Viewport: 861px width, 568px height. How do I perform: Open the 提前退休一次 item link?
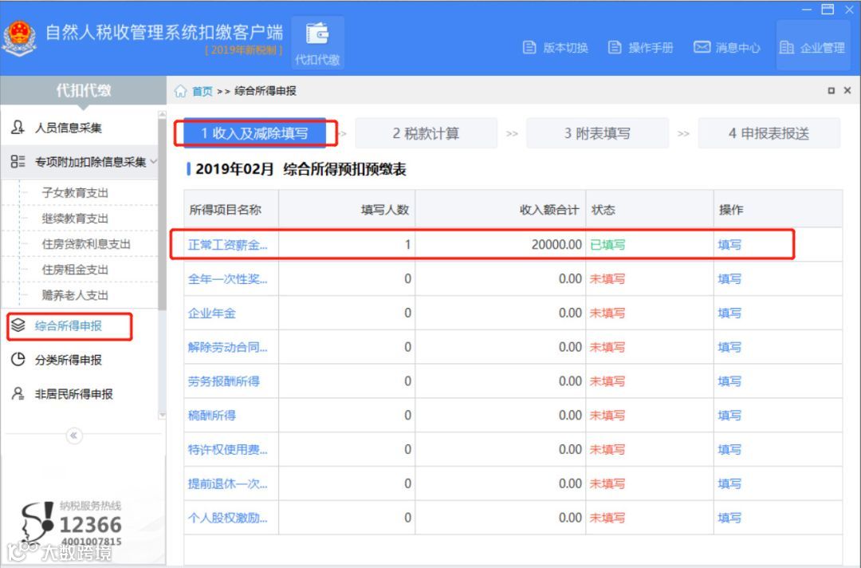[227, 483]
